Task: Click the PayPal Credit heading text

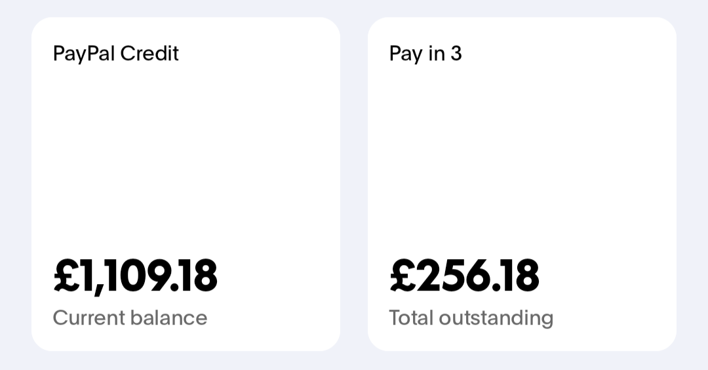Action: pos(116,53)
